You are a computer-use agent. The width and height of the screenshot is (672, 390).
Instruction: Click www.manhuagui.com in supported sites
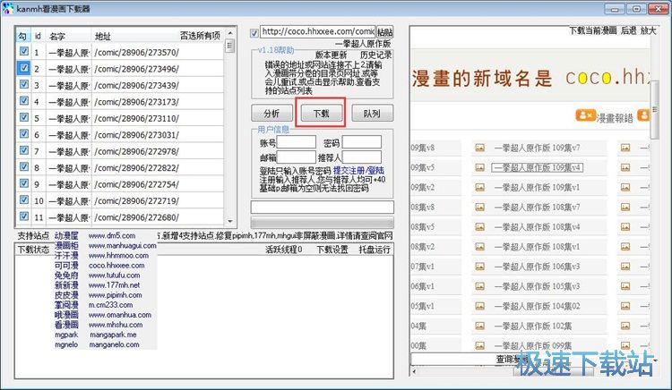coord(122,245)
